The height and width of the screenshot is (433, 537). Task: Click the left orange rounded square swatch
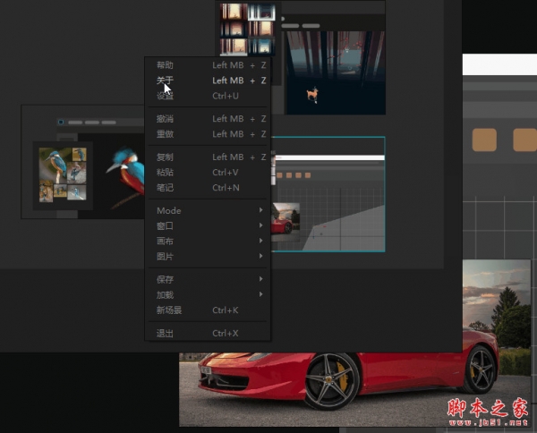click(484, 140)
